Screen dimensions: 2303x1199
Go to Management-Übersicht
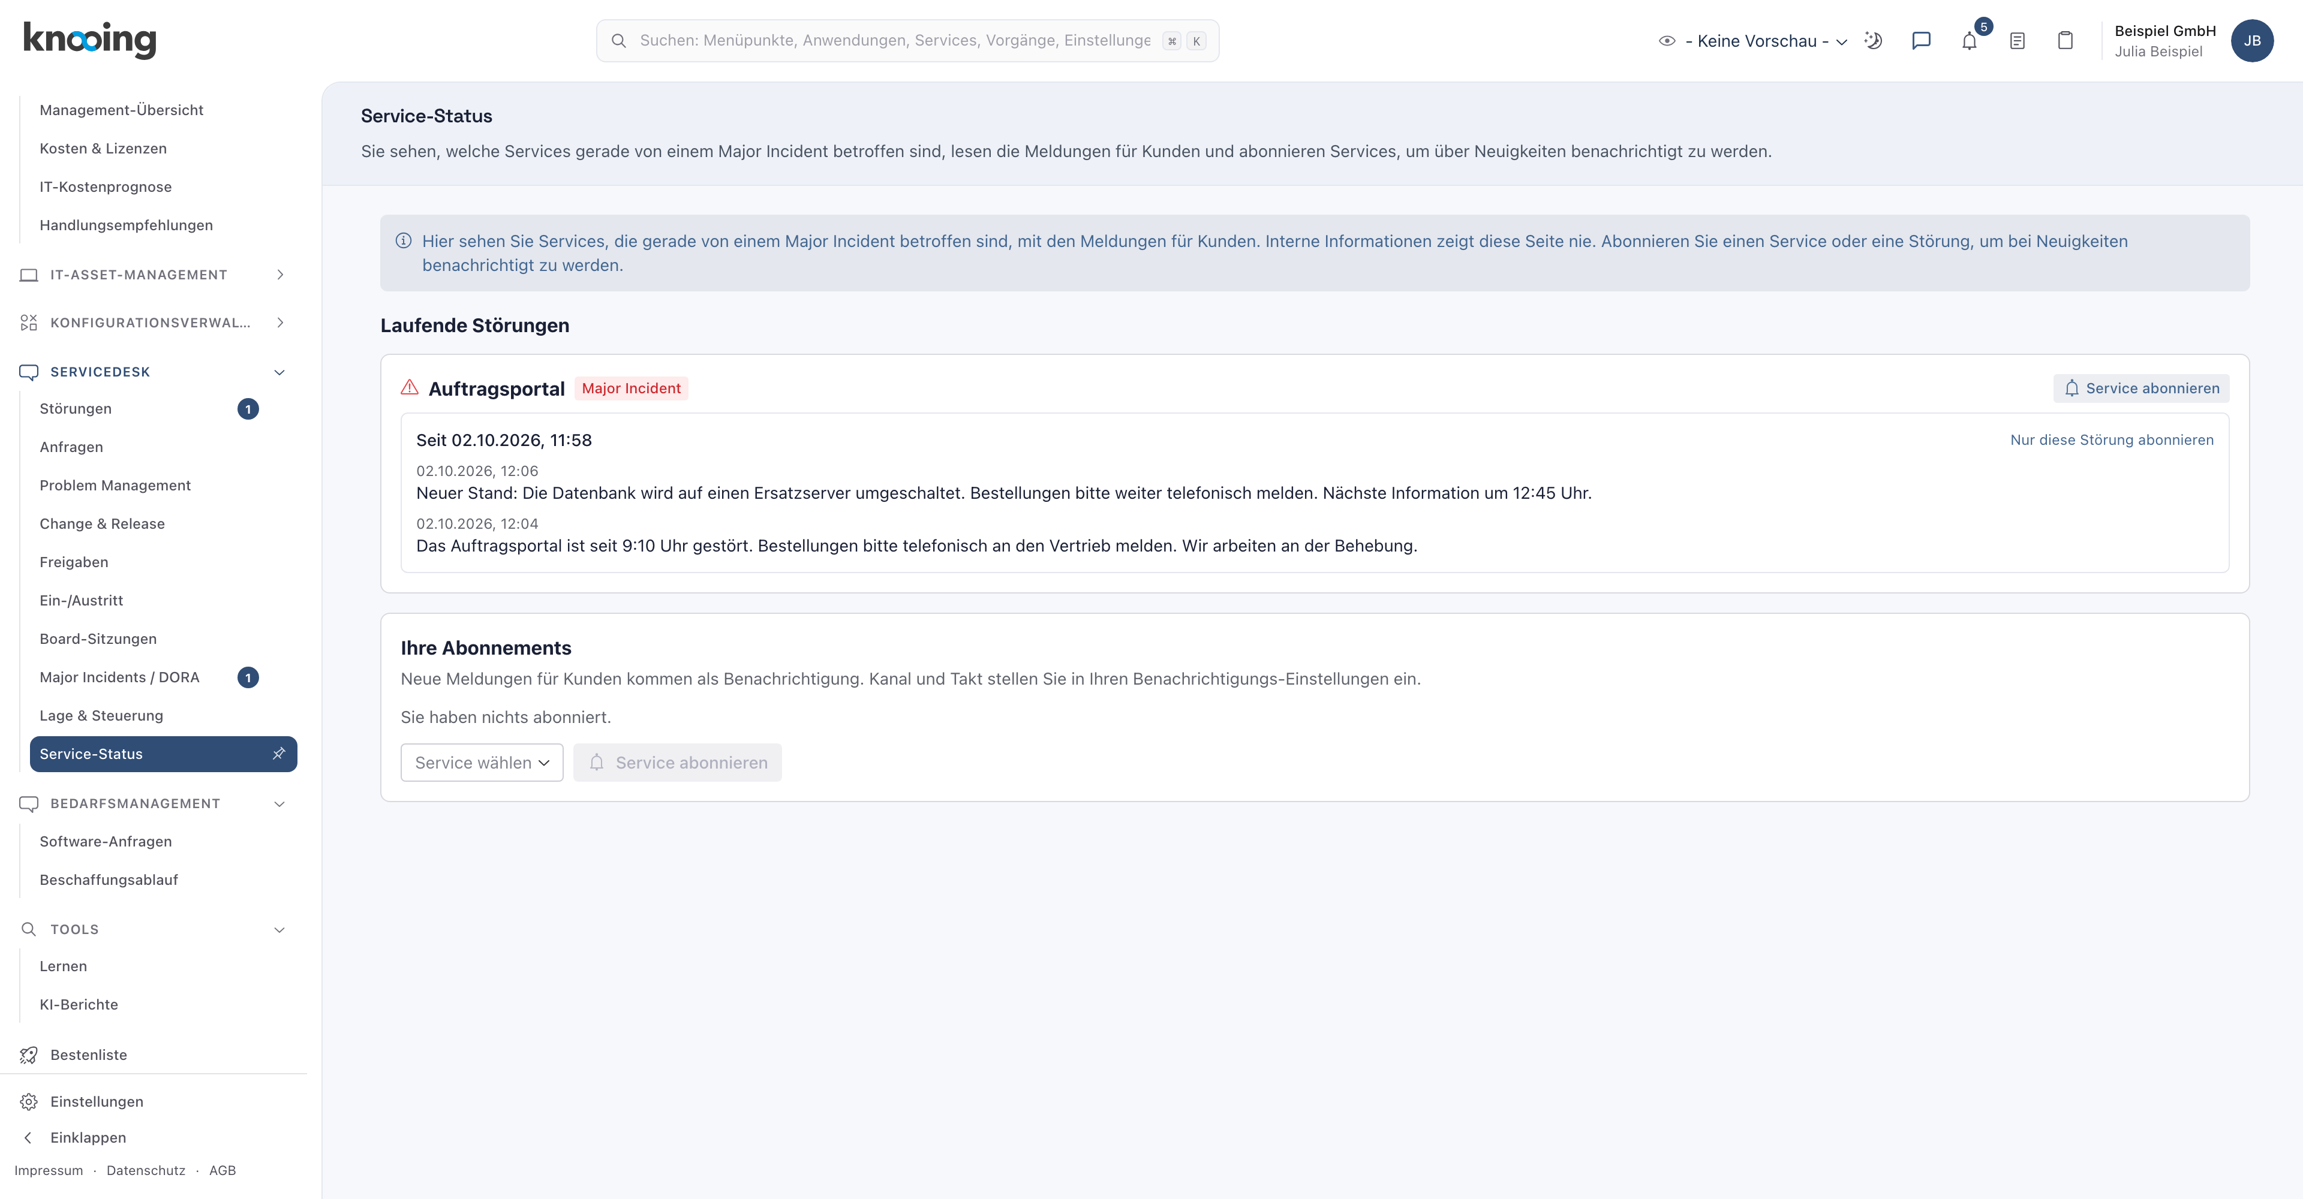point(164,110)
